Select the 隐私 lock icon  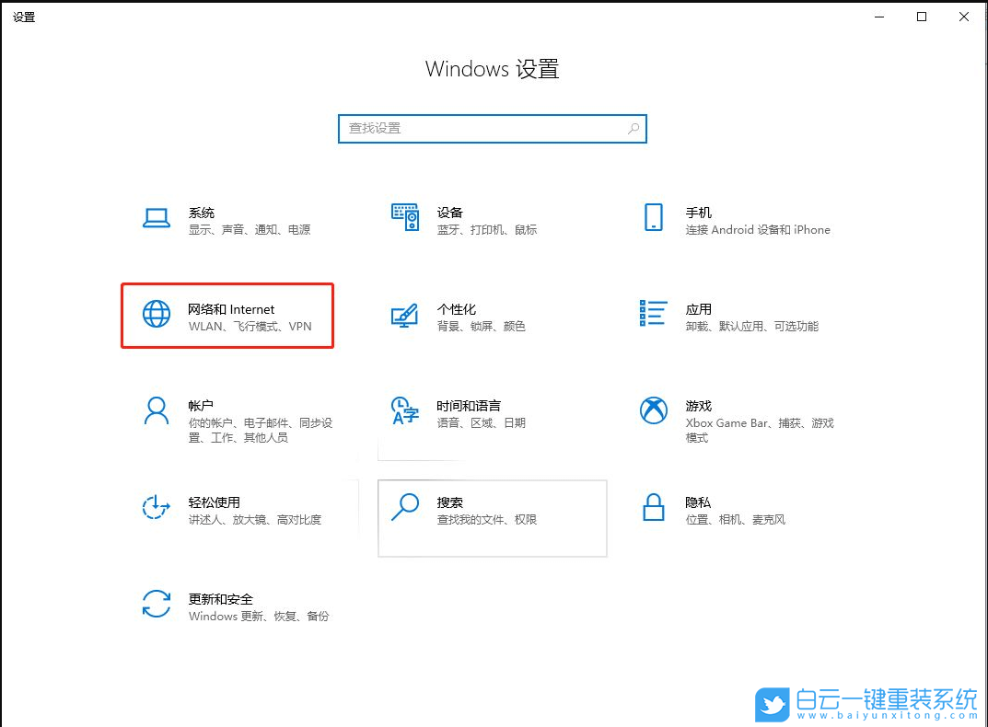653,509
